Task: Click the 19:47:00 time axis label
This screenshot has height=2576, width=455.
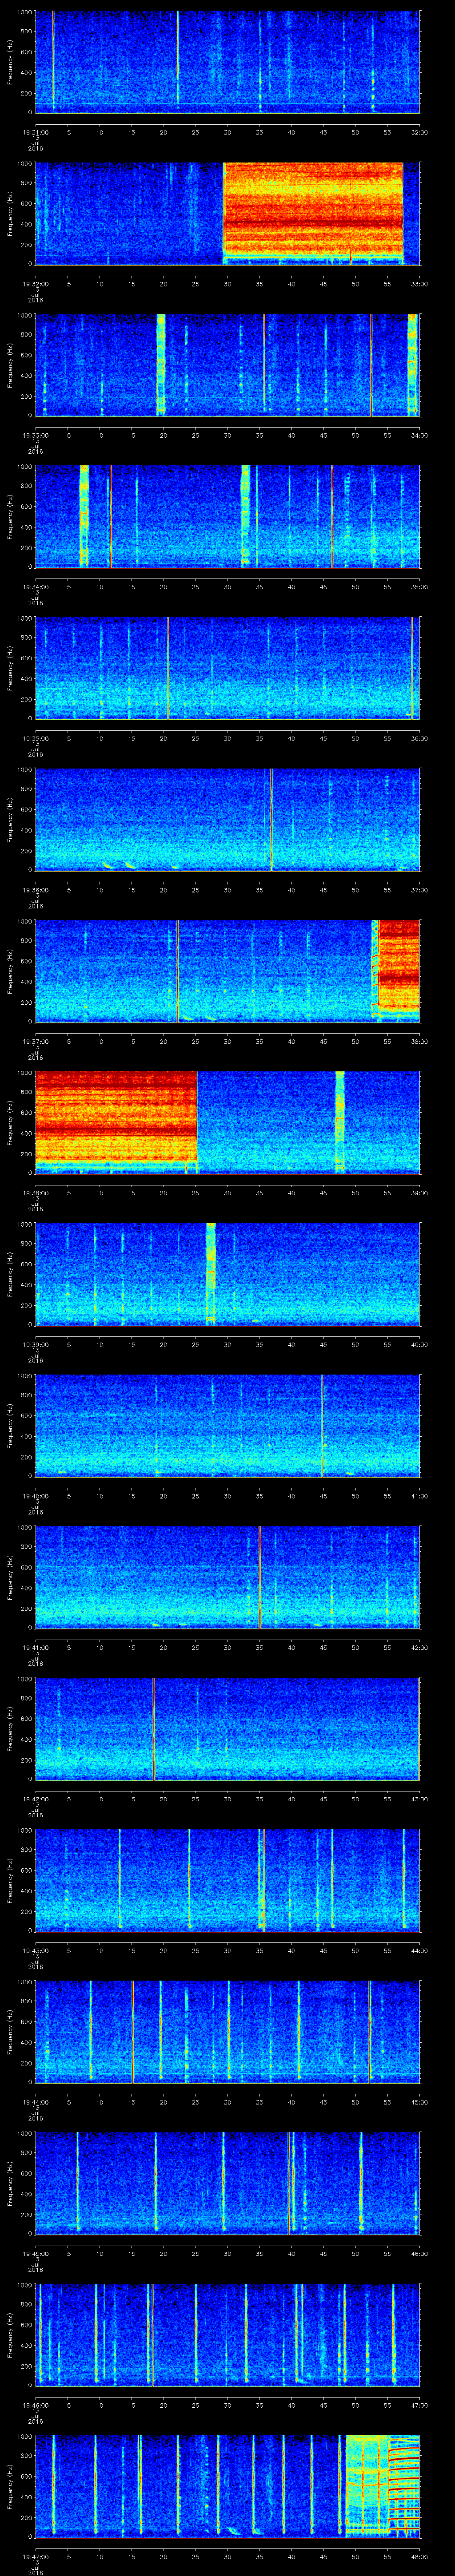Action: click(x=35, y=2556)
